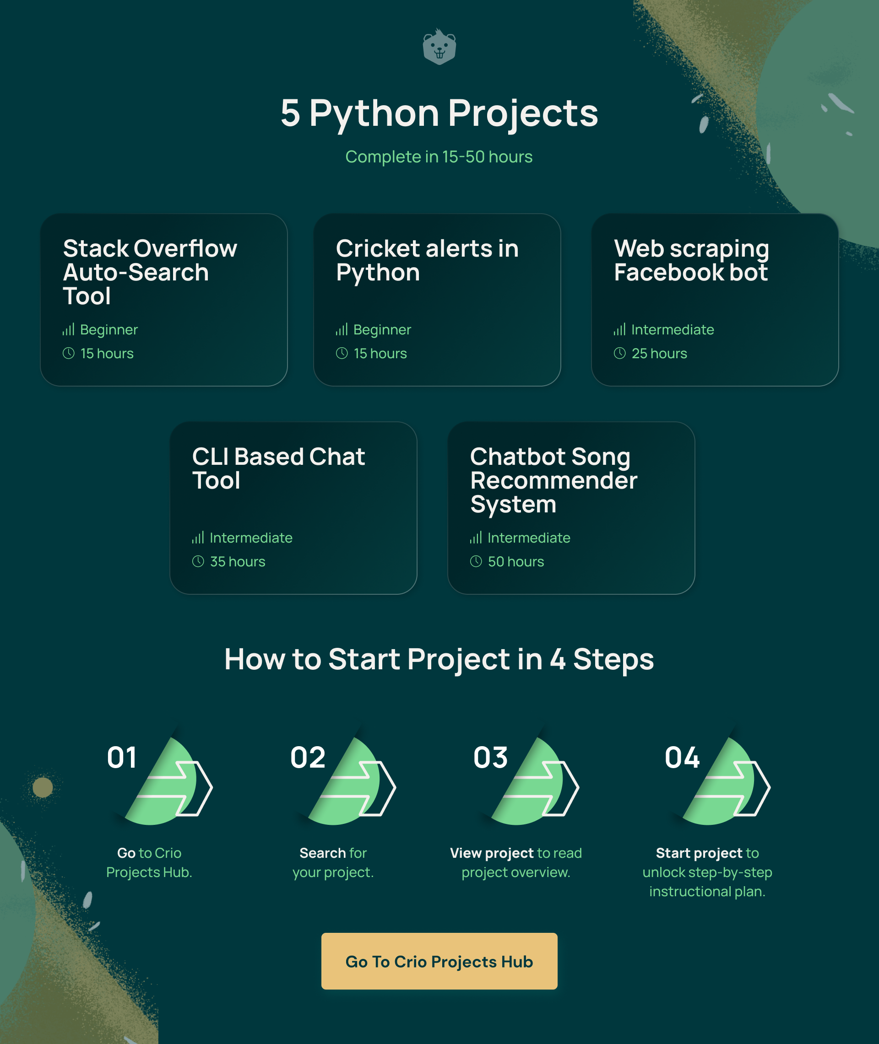Click the Crio mascot icon at top
879x1044 pixels.
click(x=439, y=49)
